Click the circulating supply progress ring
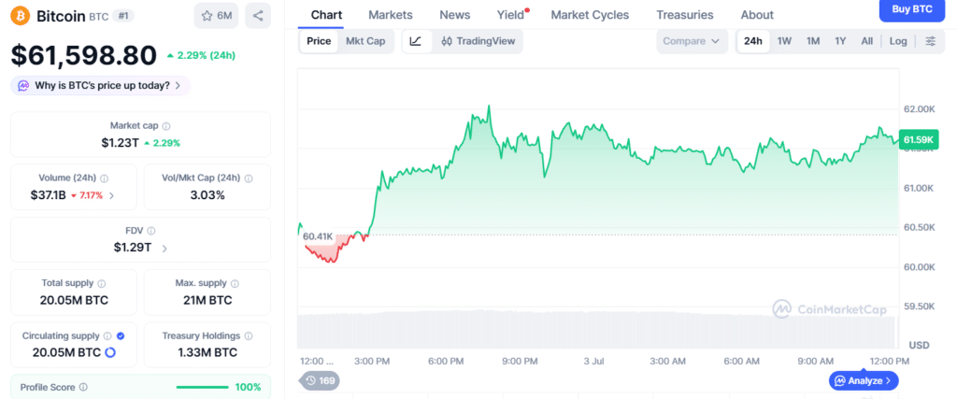Screen dimensions: 957x399 [x=110, y=352]
